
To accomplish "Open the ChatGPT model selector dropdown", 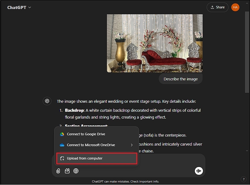I will pos(19,7).
